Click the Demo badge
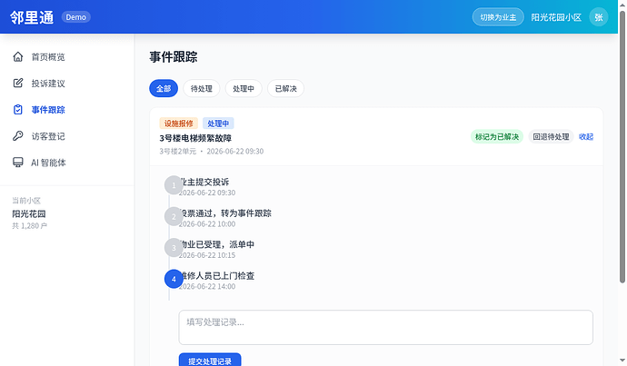The height and width of the screenshot is (366, 627). (x=76, y=17)
